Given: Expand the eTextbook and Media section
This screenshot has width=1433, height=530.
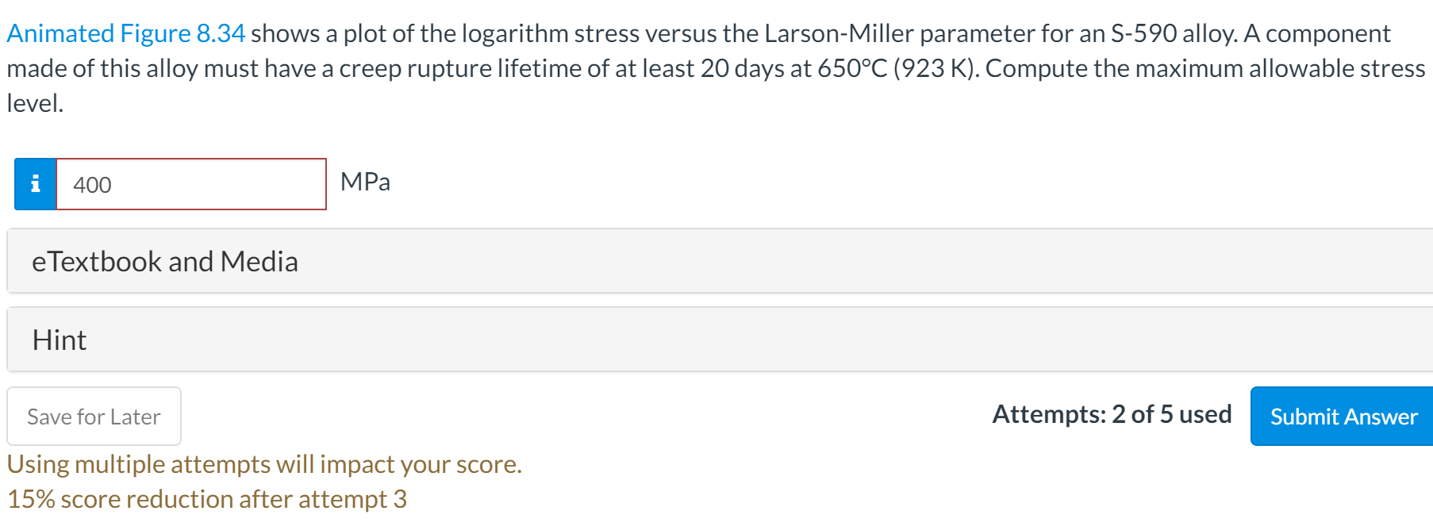Looking at the screenshot, I should coord(720,261).
